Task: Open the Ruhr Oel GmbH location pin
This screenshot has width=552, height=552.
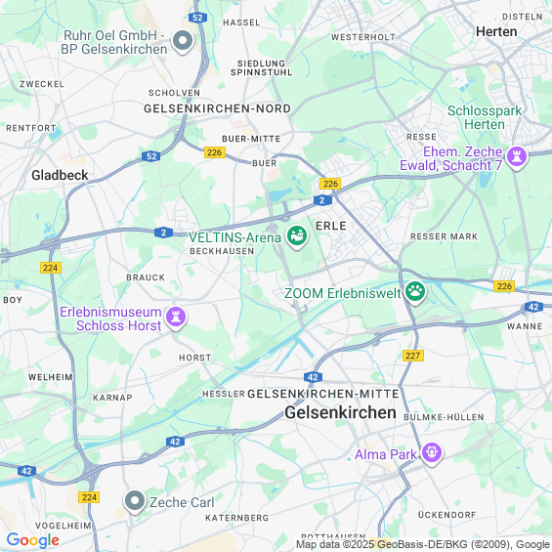Action: [x=183, y=42]
